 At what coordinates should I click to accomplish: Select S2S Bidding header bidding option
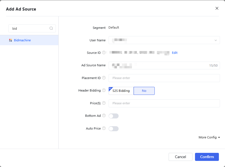pyautogui.click(x=121, y=91)
